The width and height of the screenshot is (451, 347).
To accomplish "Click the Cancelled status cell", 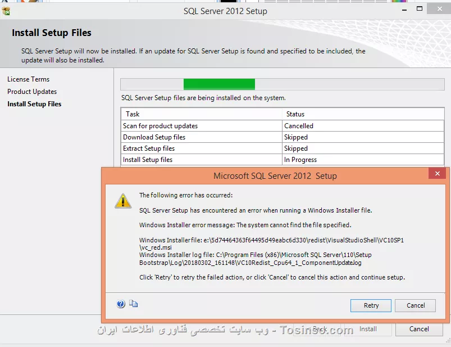I will pos(363,126).
